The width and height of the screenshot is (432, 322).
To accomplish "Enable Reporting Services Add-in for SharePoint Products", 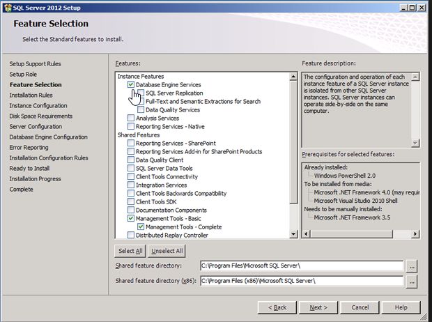I will pyautogui.click(x=131, y=152).
